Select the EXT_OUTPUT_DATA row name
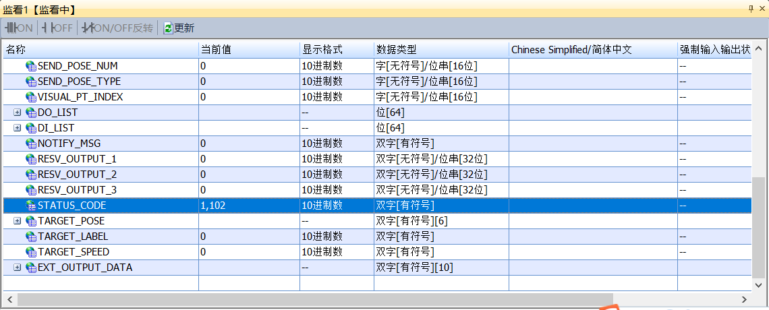 (x=85, y=268)
